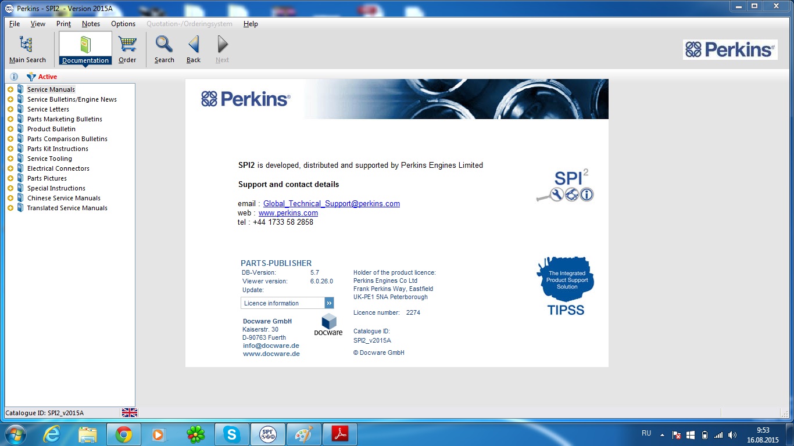This screenshot has height=446, width=794.
Task: Select the 'Service Manuals' tree label
Action: point(51,89)
